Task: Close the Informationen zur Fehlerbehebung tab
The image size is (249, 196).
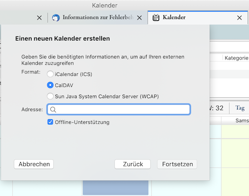Action: pos(139,18)
